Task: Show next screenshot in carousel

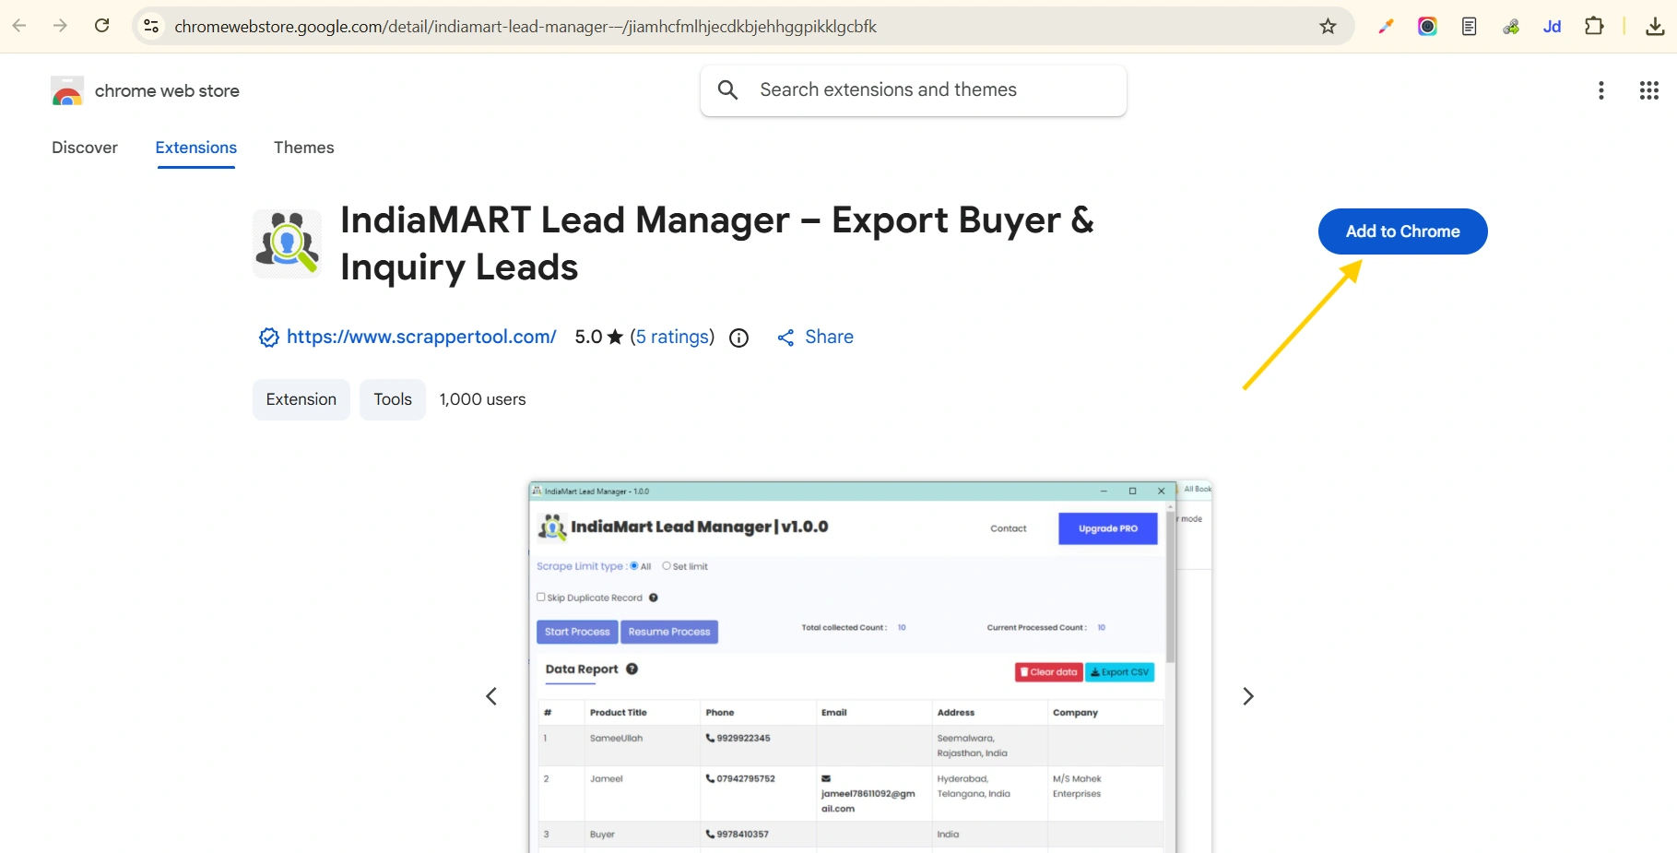Action: (1248, 696)
